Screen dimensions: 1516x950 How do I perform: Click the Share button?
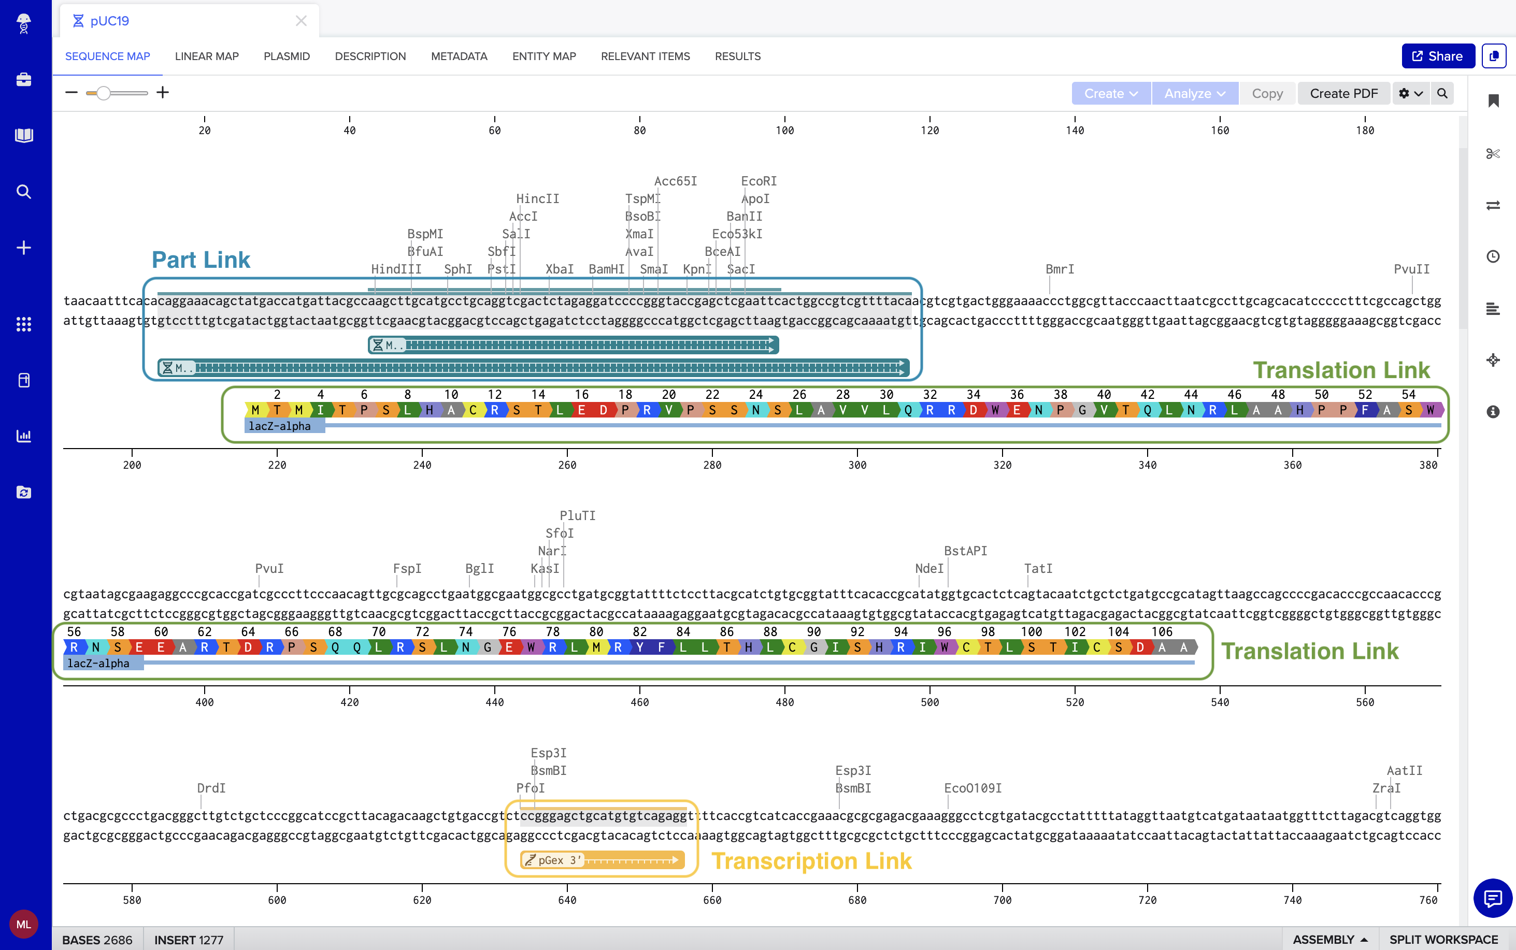[1437, 56]
